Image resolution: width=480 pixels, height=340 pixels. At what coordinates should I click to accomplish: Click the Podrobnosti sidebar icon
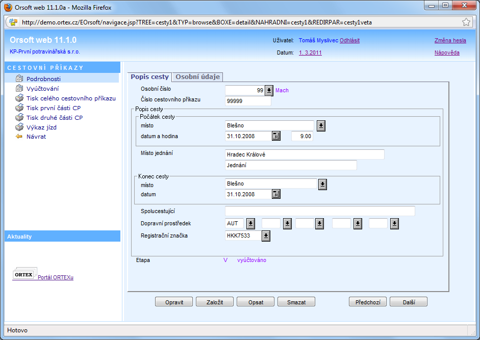click(19, 79)
